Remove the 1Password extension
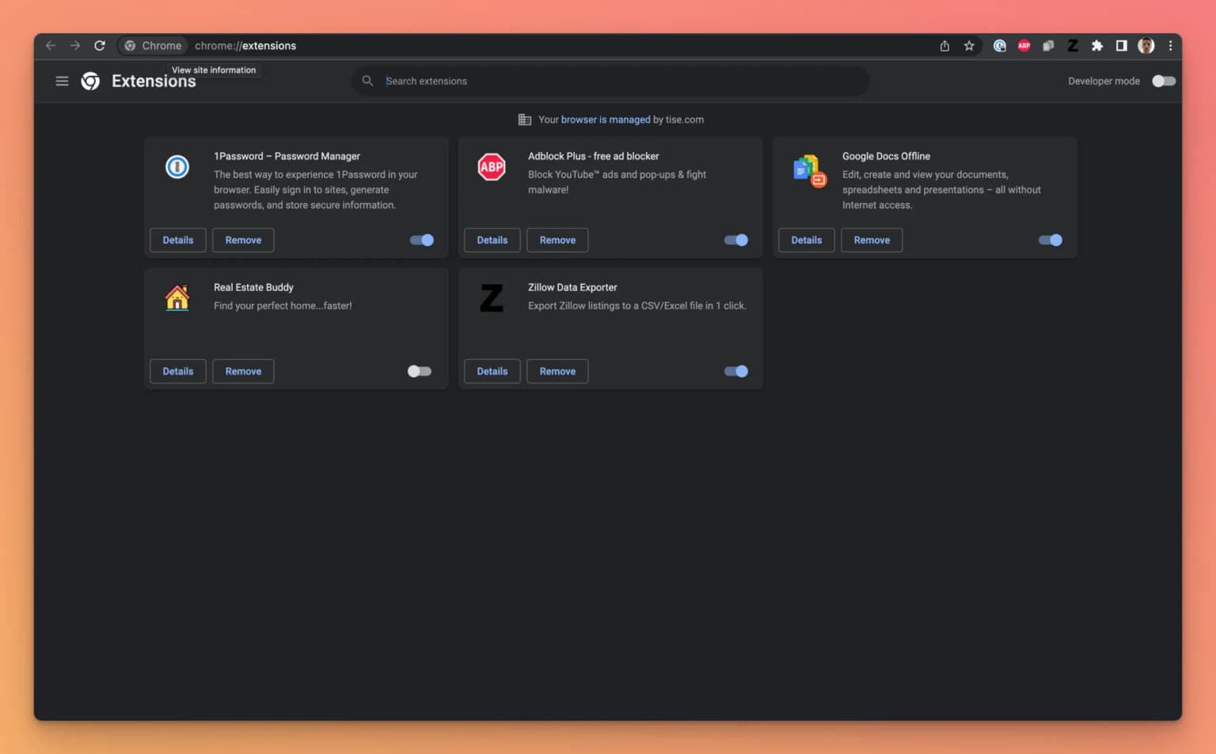The height and width of the screenshot is (754, 1216). click(243, 240)
